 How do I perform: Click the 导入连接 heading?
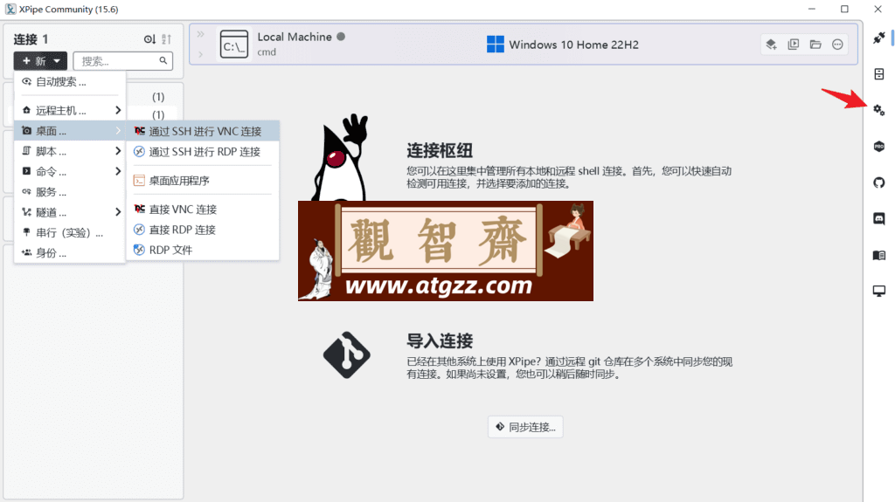pyautogui.click(x=440, y=341)
